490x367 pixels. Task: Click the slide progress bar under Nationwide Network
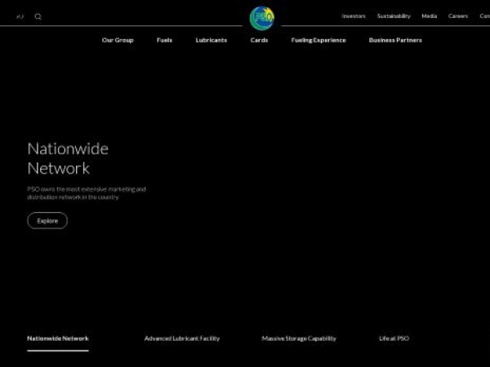(x=58, y=351)
